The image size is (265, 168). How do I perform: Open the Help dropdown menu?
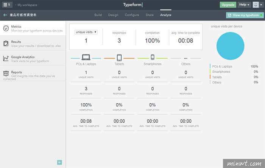click(244, 5)
